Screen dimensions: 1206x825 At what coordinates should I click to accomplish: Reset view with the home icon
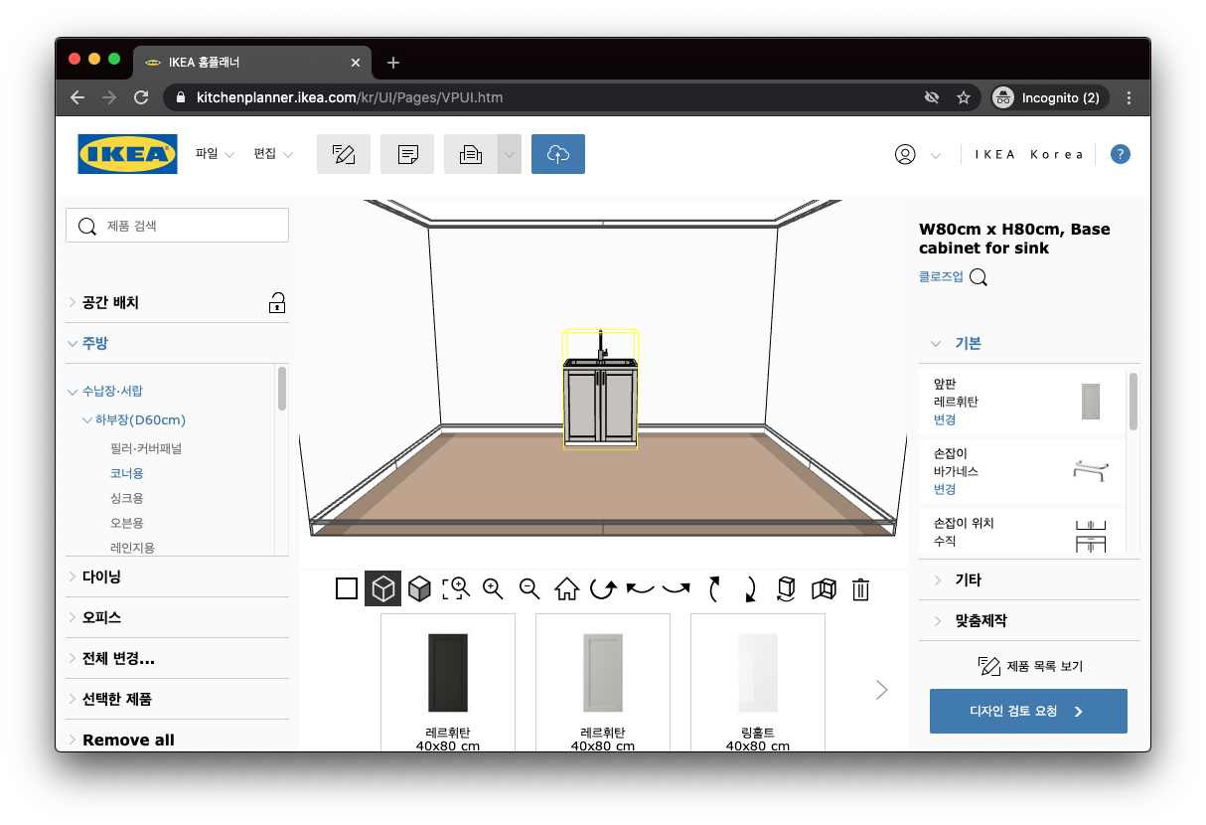tap(566, 589)
